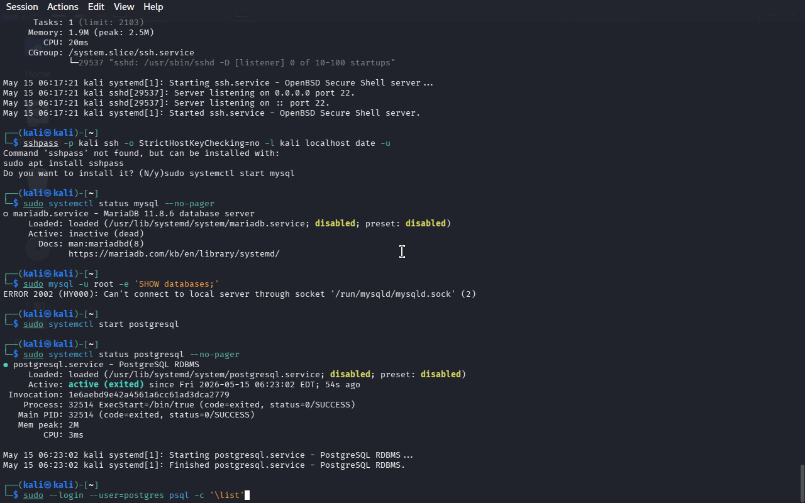This screenshot has width=805, height=503.
Task: Open the Actions menu
Action: [x=63, y=7]
